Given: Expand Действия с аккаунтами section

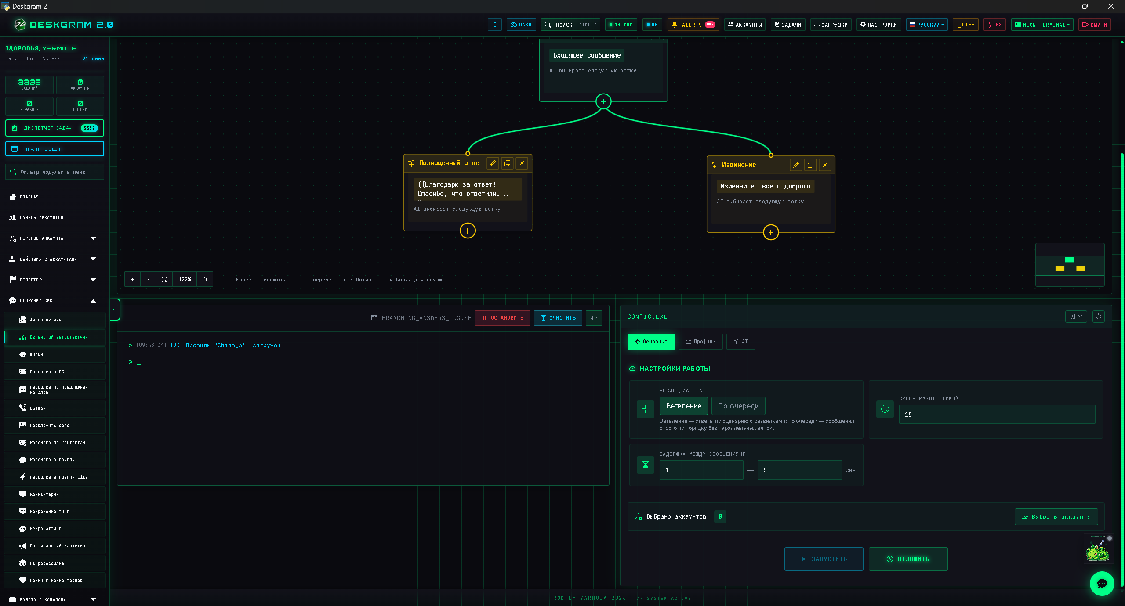Looking at the screenshot, I should [x=54, y=259].
